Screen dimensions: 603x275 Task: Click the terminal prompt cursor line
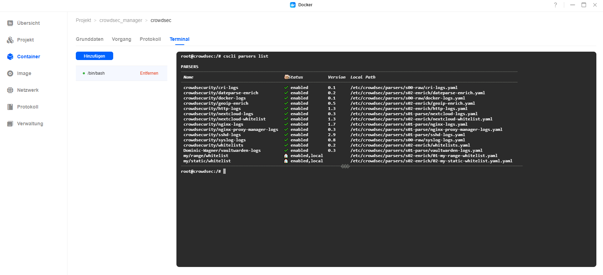coord(203,171)
